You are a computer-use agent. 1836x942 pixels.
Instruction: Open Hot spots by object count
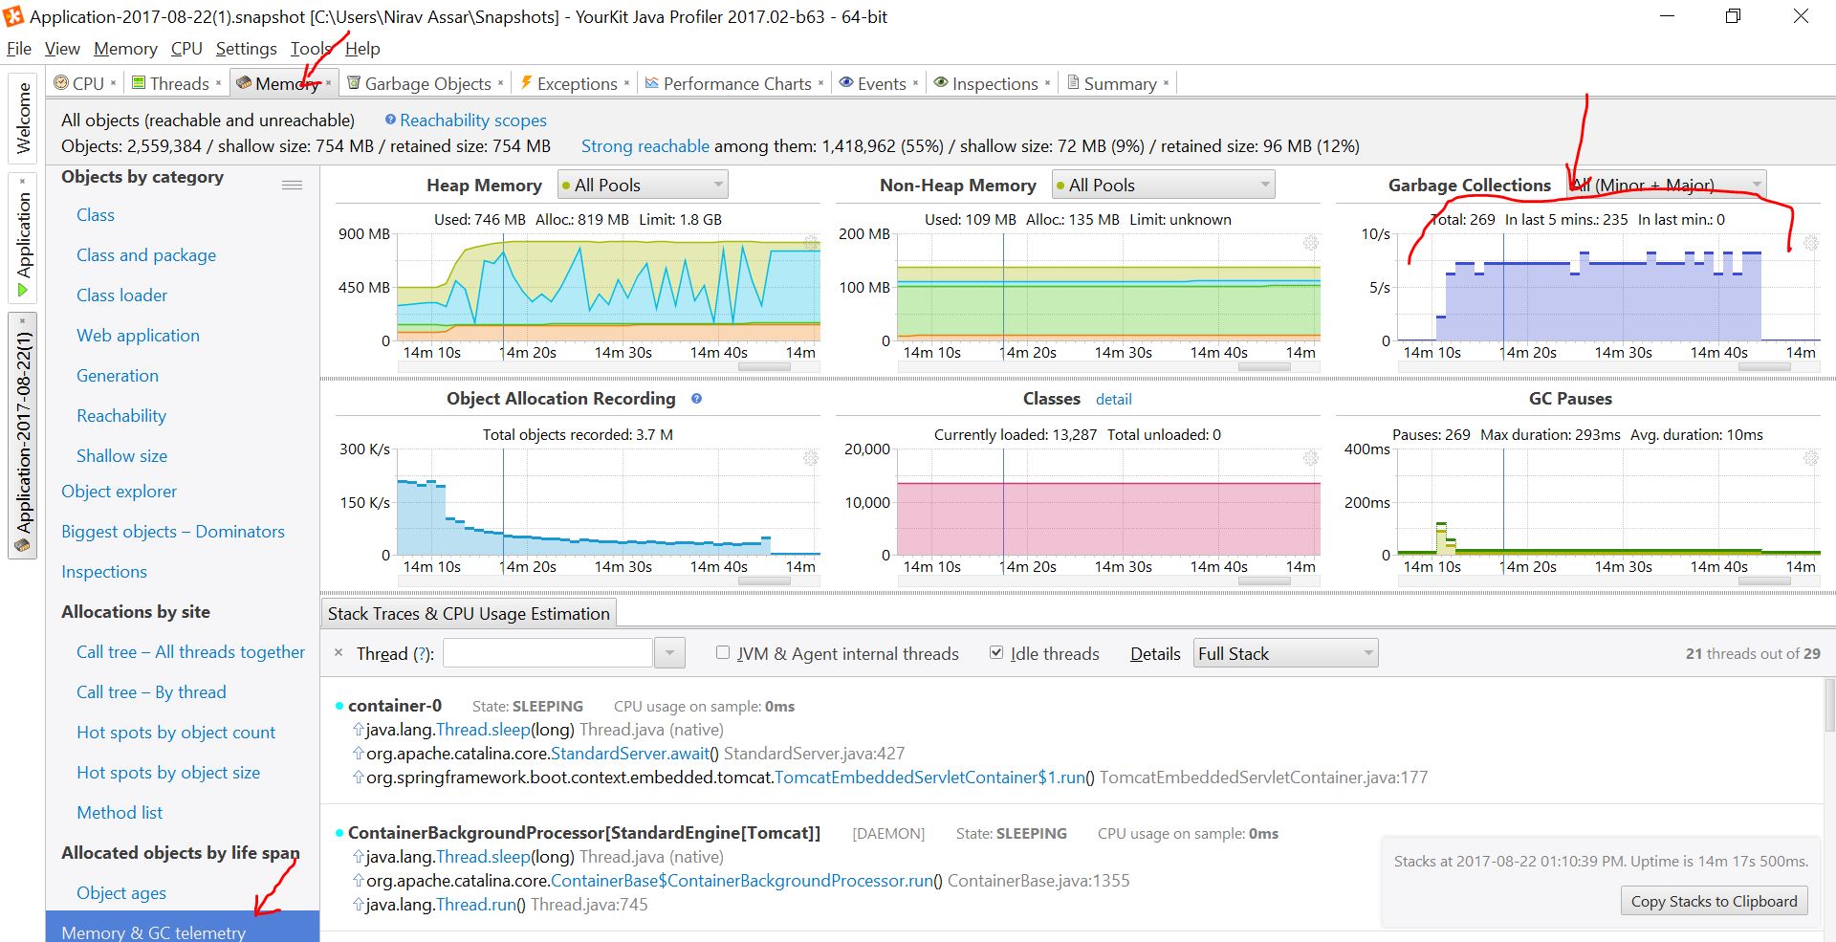click(176, 733)
